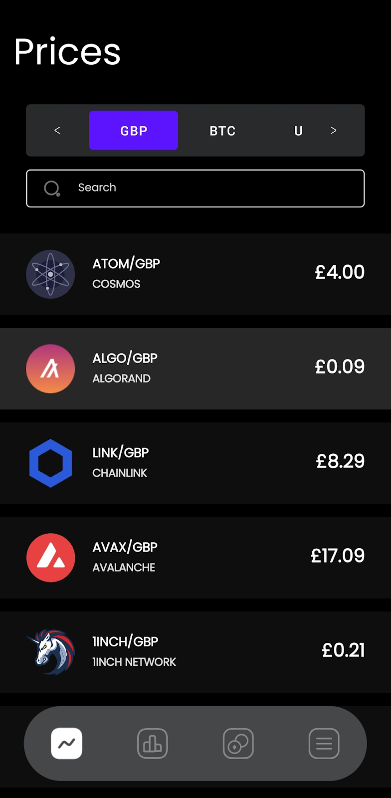Image resolution: width=391 pixels, height=798 pixels.
Task: Tap the AVAX/GBP price £17.09
Action: click(x=338, y=556)
